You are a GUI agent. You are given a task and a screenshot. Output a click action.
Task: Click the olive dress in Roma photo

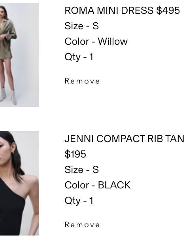click(7, 39)
